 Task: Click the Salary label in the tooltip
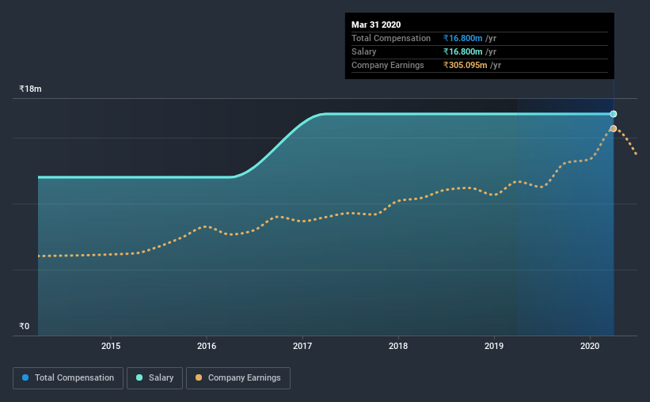click(364, 51)
